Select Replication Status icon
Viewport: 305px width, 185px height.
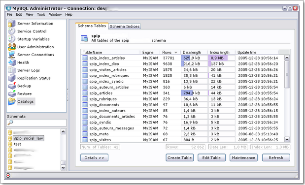pyautogui.click(x=12, y=78)
